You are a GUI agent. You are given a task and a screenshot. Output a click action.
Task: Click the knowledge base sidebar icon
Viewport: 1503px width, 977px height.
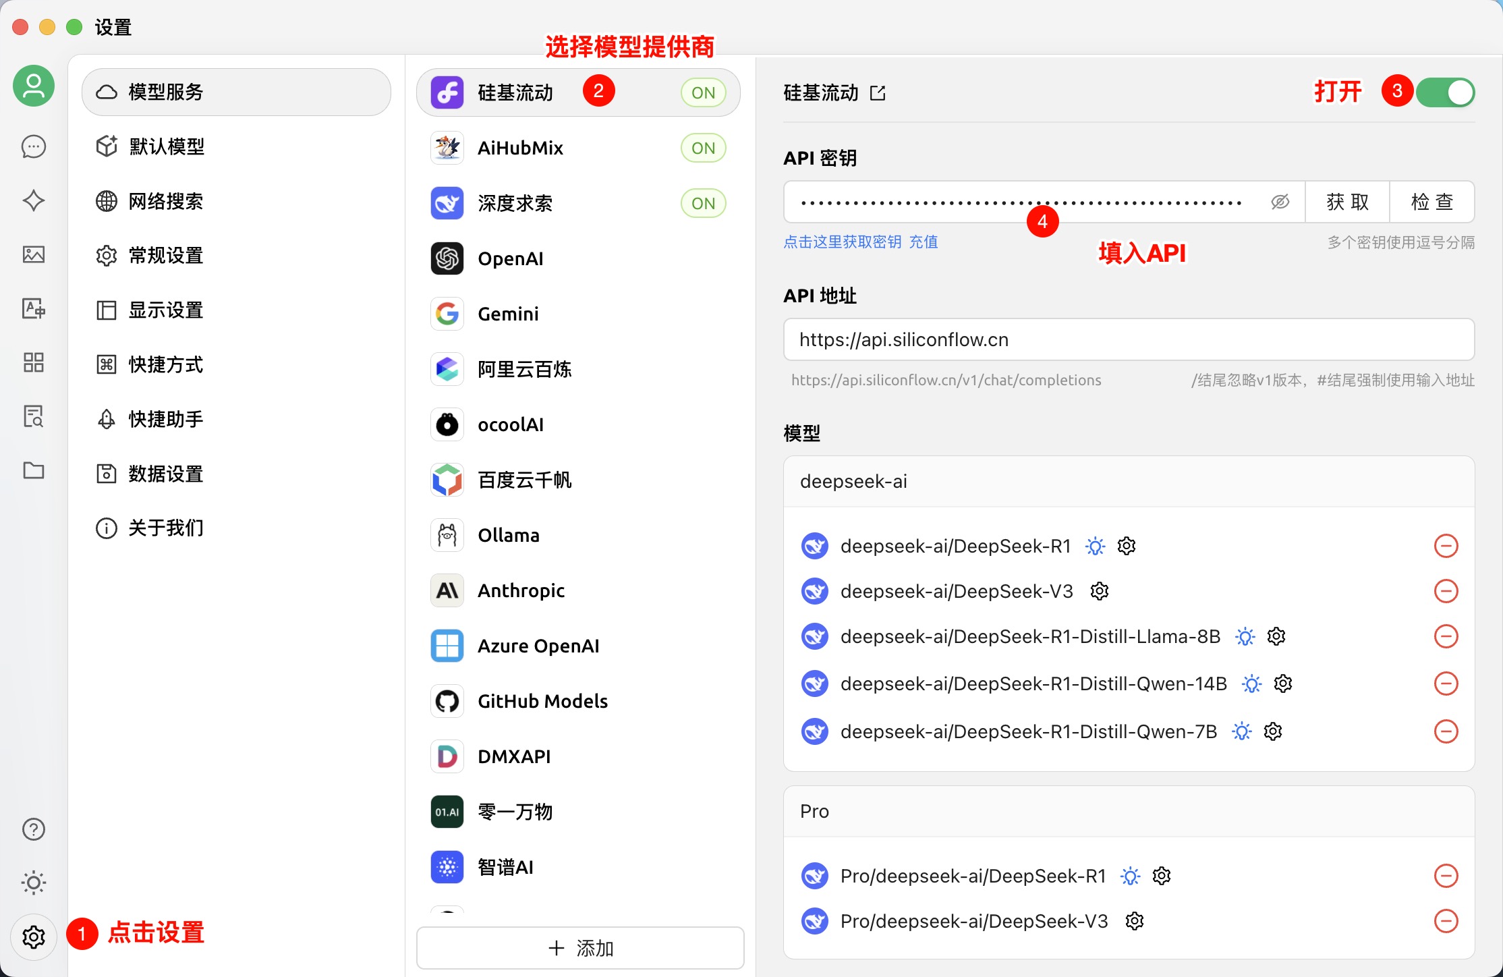click(33, 416)
